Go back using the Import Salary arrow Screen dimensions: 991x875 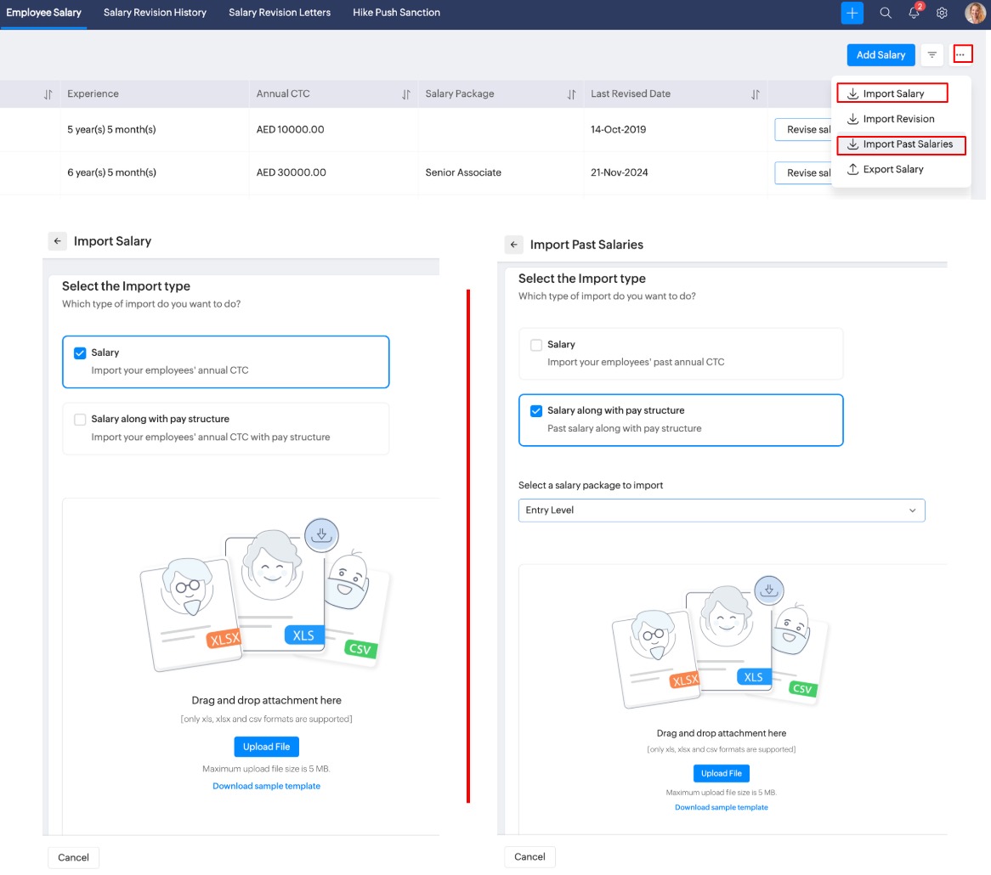pyautogui.click(x=57, y=241)
